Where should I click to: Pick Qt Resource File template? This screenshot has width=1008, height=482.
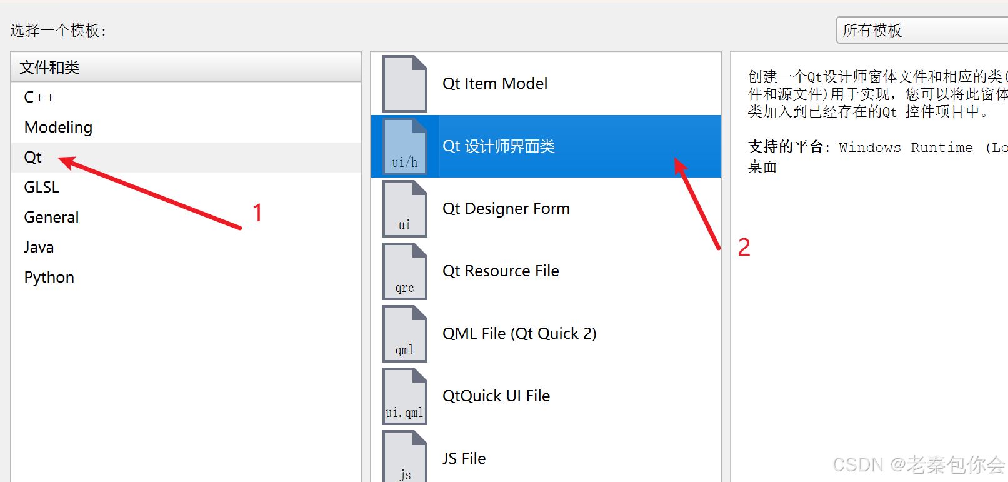546,271
